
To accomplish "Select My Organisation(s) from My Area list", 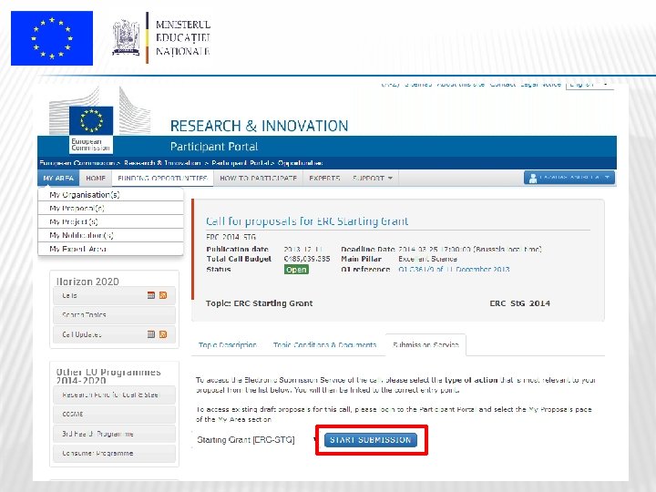I will pyautogui.click(x=110, y=195).
